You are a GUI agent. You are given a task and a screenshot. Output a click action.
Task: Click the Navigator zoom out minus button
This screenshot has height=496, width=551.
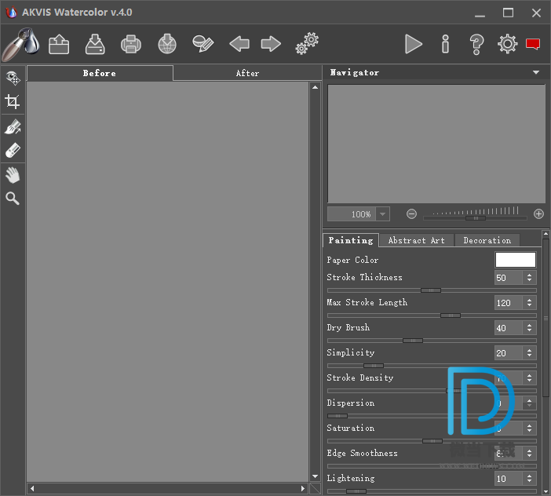click(411, 213)
